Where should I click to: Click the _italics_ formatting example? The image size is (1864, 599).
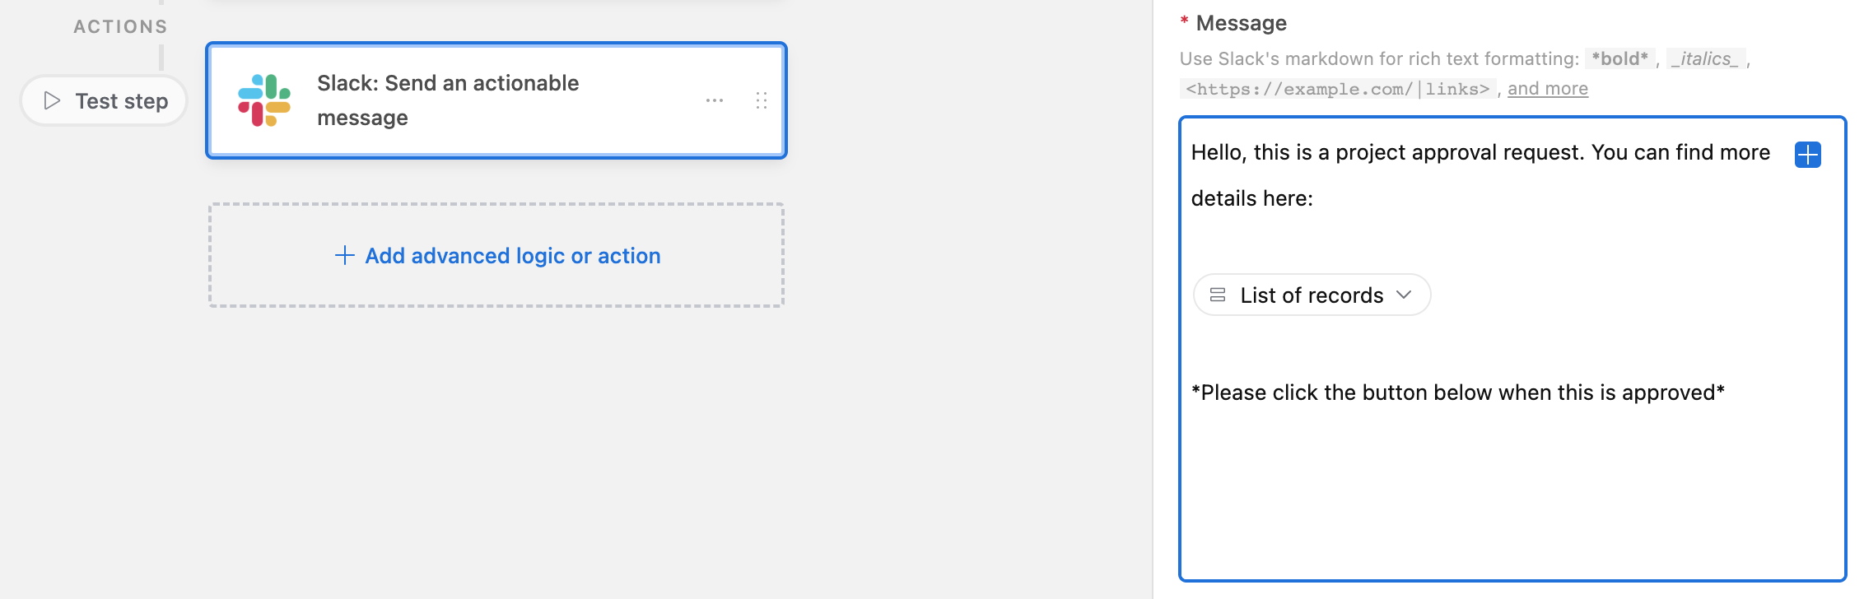(x=1705, y=58)
